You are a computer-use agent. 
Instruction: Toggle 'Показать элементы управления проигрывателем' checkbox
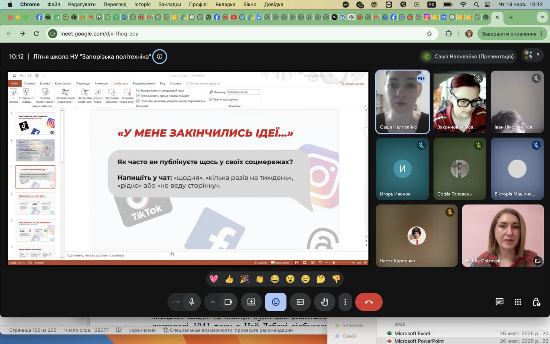coord(138,101)
